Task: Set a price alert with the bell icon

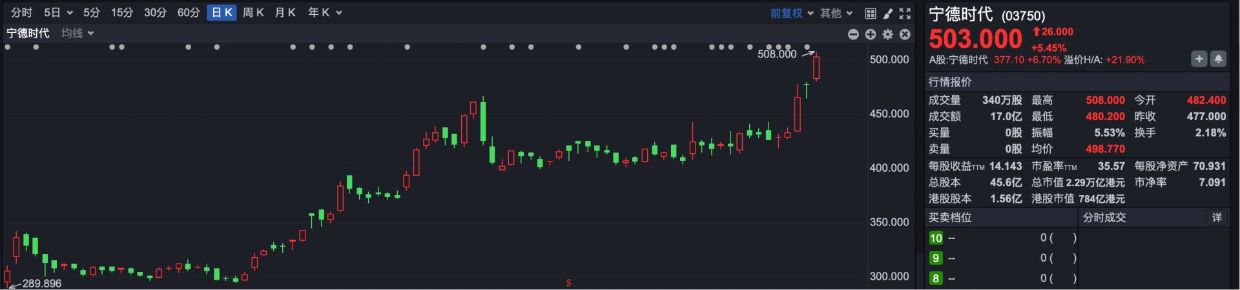Action: click(x=1218, y=59)
